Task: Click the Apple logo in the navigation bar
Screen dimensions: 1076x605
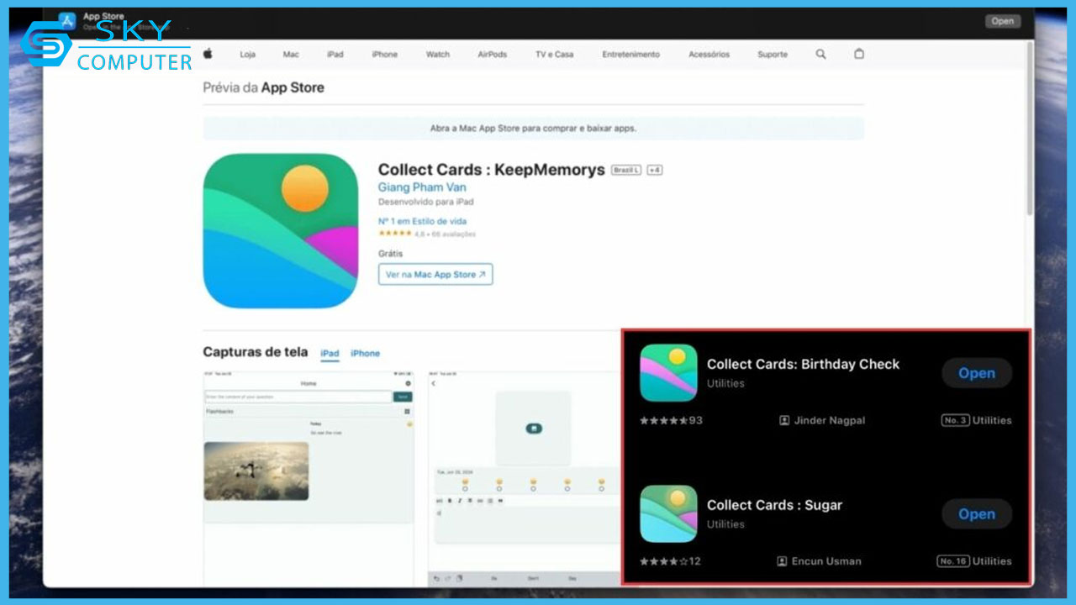Action: [x=208, y=54]
